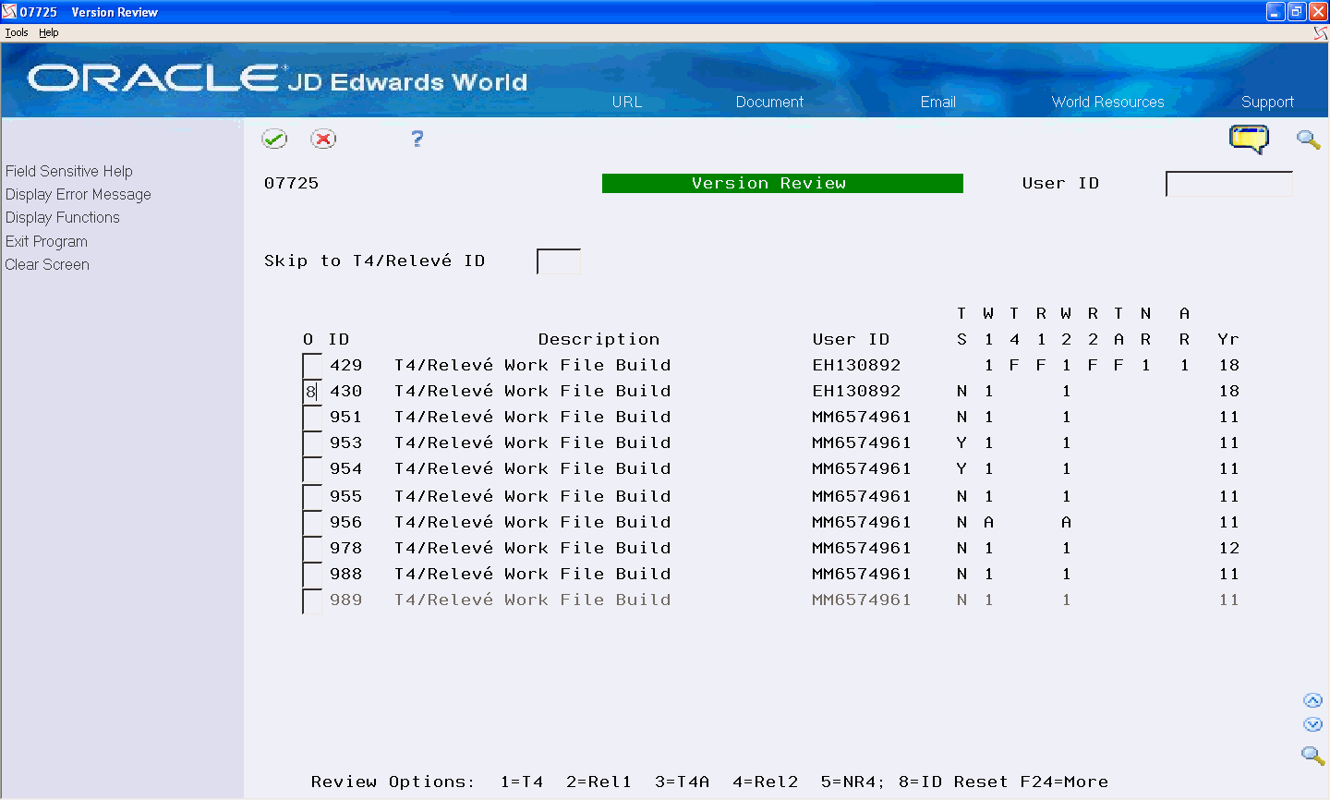Click the Version Review green title bar

click(782, 183)
